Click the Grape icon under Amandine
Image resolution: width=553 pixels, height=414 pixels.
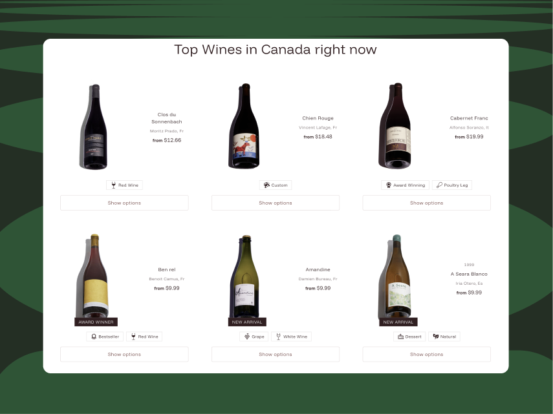(247, 336)
